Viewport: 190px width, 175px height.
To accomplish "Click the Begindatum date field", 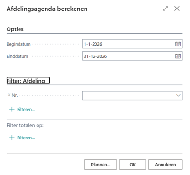I will (133, 44).
